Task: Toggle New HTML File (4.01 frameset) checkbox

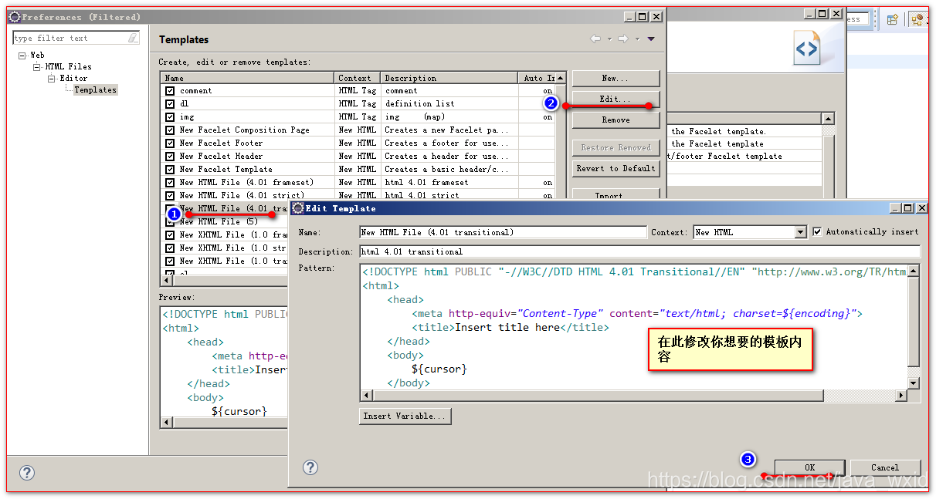Action: point(170,183)
